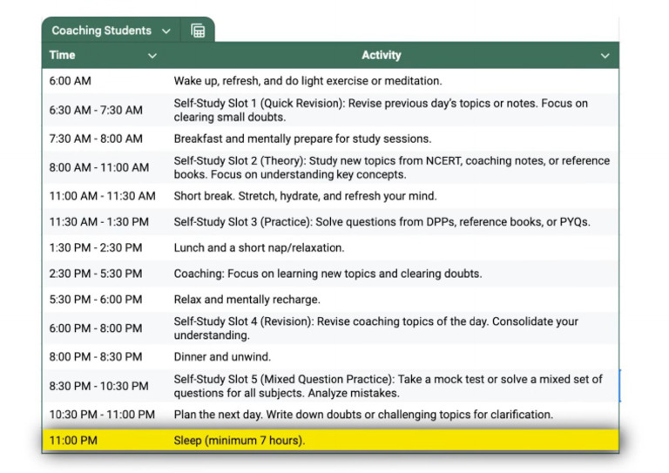Viewport: 669px width, 473px height.
Task: Select the 8:00 PM - 8:30 PM cell
Action: [x=105, y=356]
